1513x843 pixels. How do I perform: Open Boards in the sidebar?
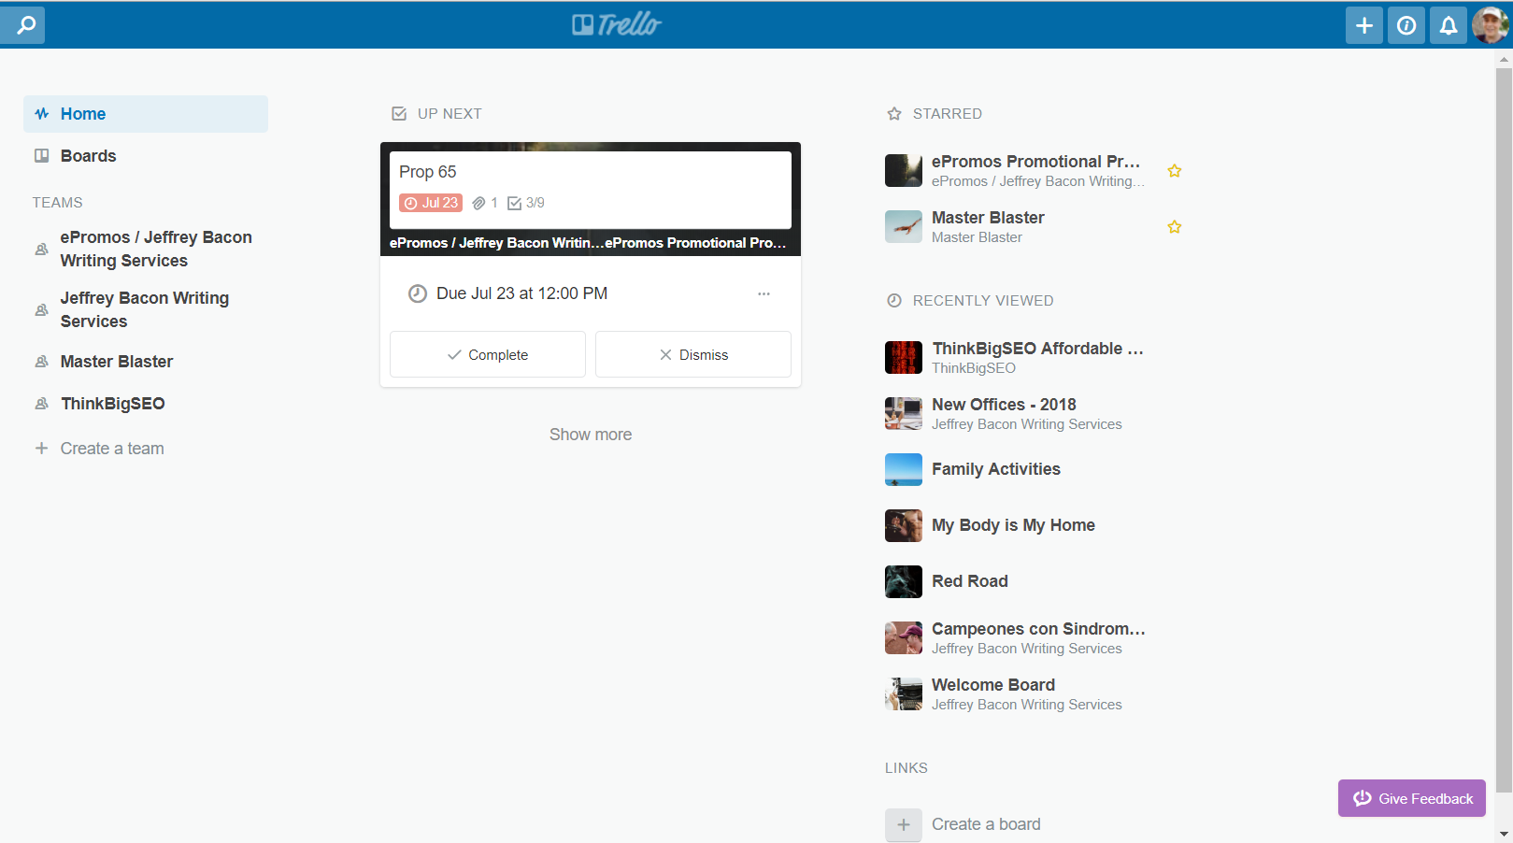[x=146, y=156]
